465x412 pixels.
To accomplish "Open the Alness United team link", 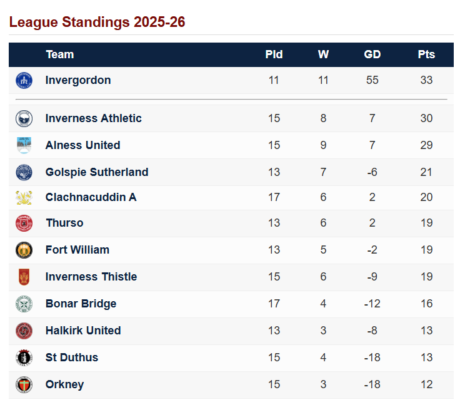I will coord(82,145).
